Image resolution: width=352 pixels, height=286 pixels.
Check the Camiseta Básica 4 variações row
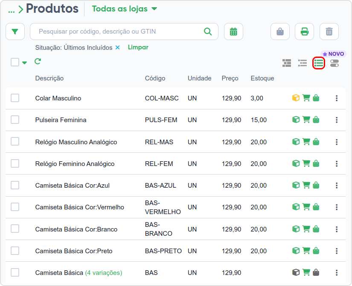[15, 272]
